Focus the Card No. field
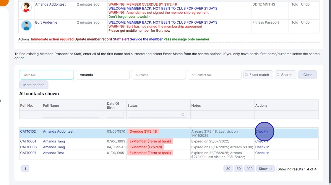The width and height of the screenshot is (331, 185). 47,75
